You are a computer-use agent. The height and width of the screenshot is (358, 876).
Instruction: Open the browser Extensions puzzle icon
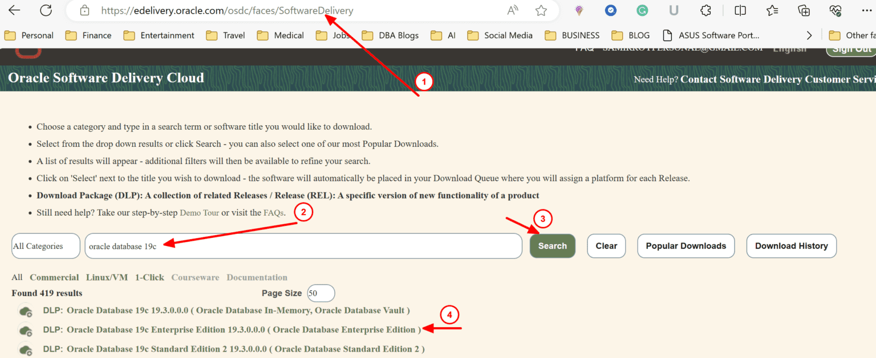(x=705, y=10)
